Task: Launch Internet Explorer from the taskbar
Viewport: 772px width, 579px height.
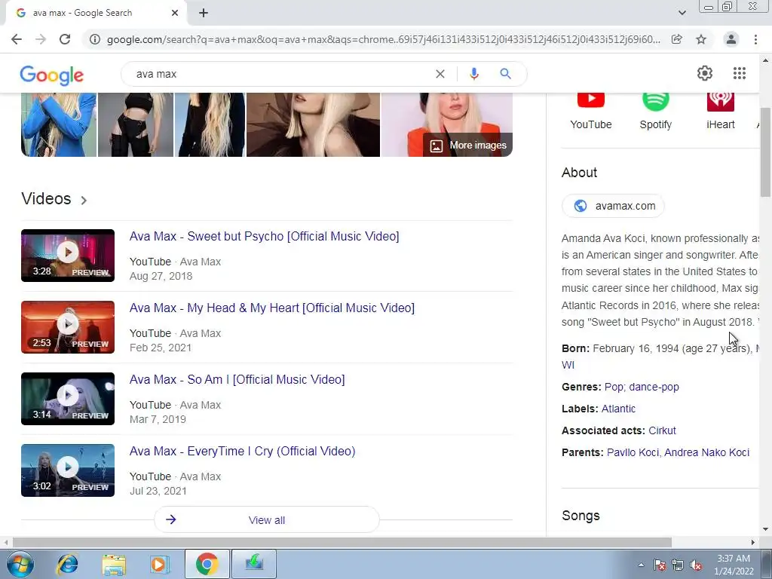Action: pyautogui.click(x=67, y=564)
